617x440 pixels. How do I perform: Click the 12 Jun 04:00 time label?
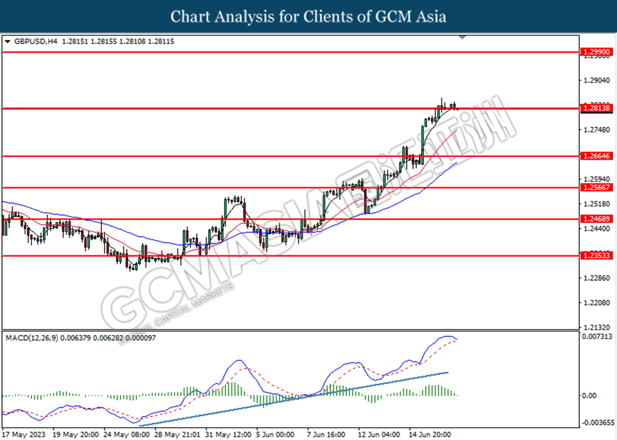(379, 434)
